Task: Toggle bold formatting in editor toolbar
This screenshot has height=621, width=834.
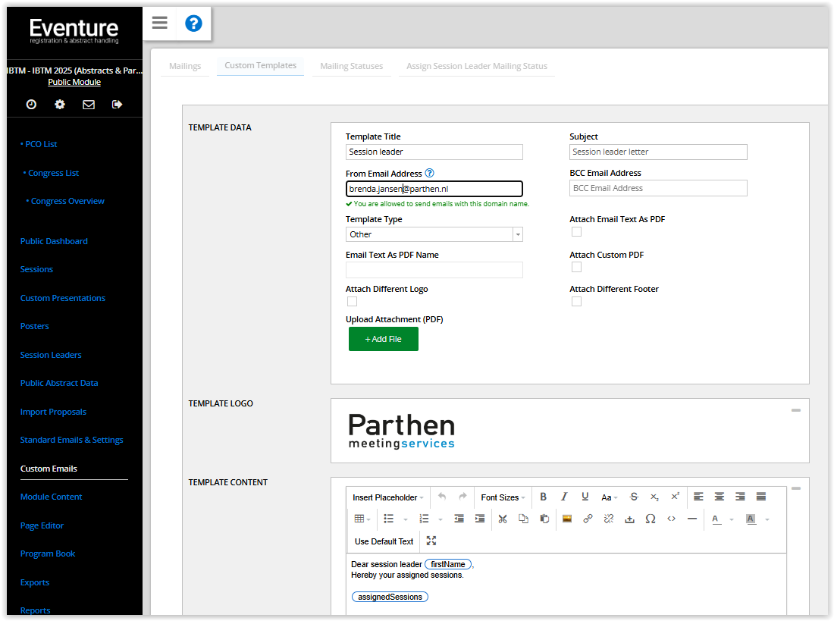Action: point(543,497)
